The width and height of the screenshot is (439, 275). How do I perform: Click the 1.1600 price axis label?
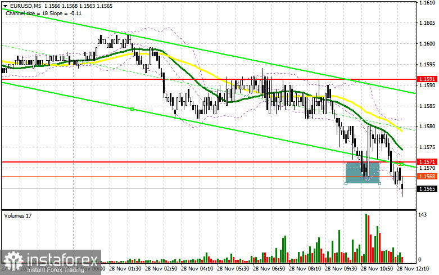pyautogui.click(x=427, y=44)
